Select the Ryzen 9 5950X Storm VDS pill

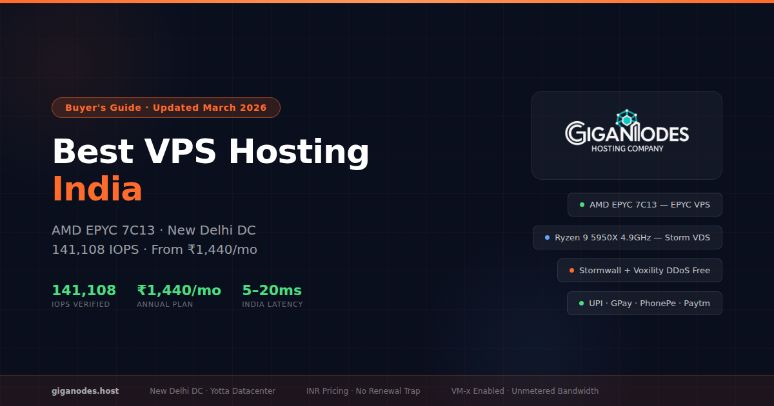(627, 238)
